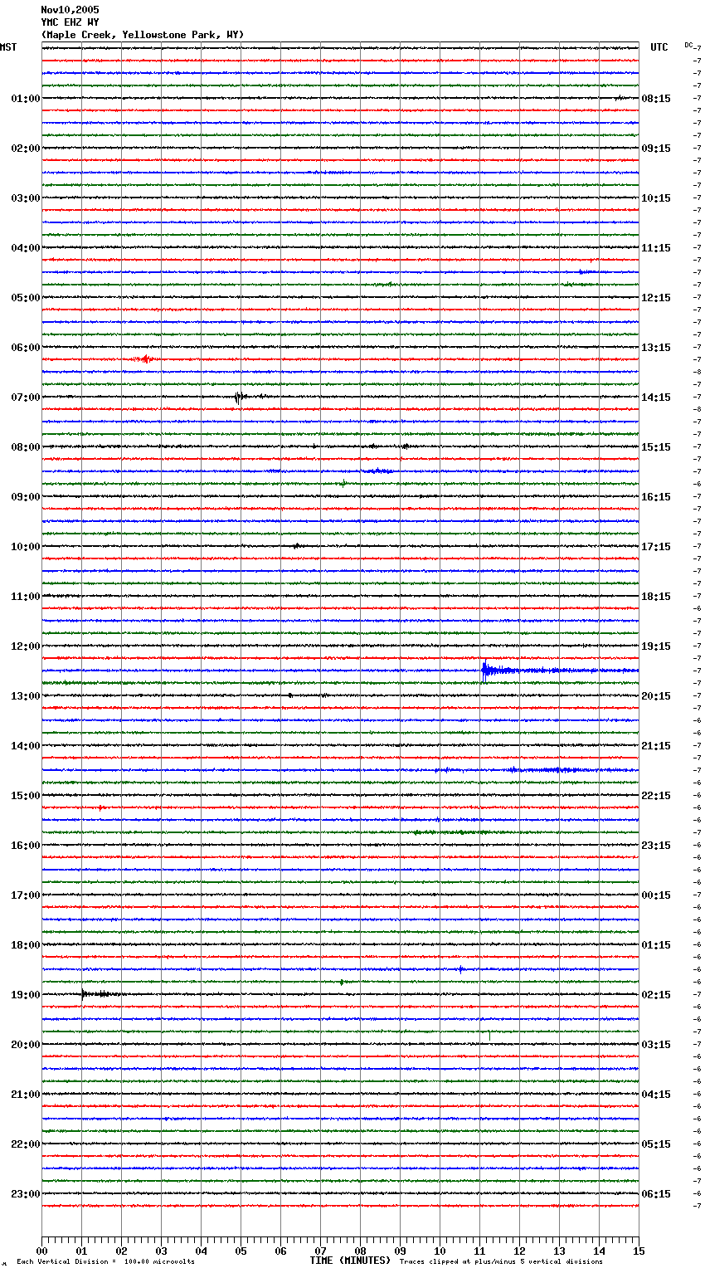
Task: Select the 23:00 MST row label
Action: point(26,1194)
